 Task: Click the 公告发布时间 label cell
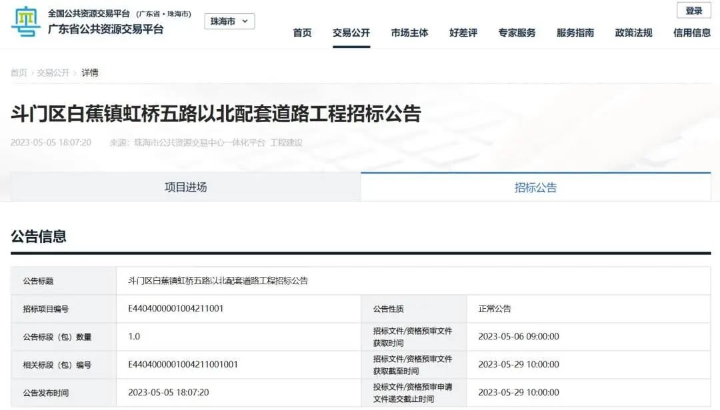click(x=63, y=393)
